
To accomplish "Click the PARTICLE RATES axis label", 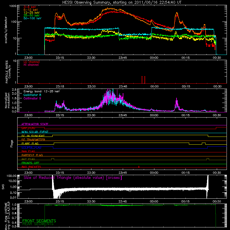I will click(x=8, y=72).
